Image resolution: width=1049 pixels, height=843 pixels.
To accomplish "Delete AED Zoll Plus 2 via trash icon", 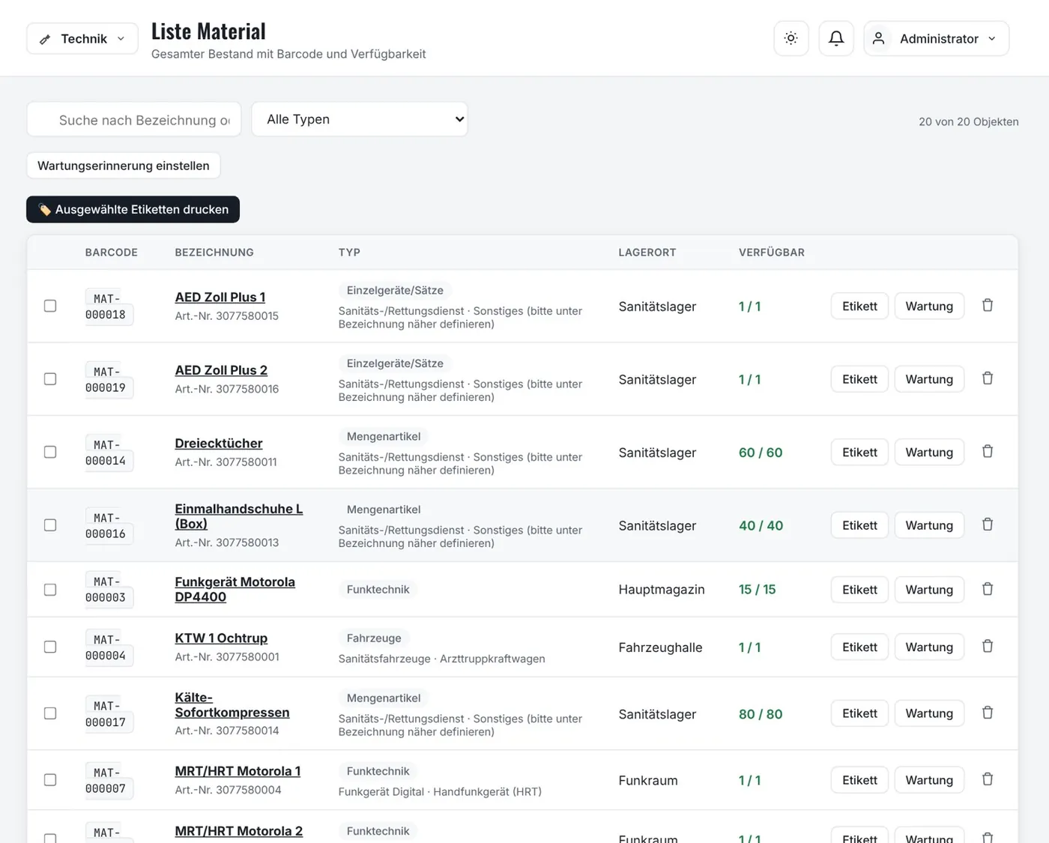I will (x=988, y=378).
